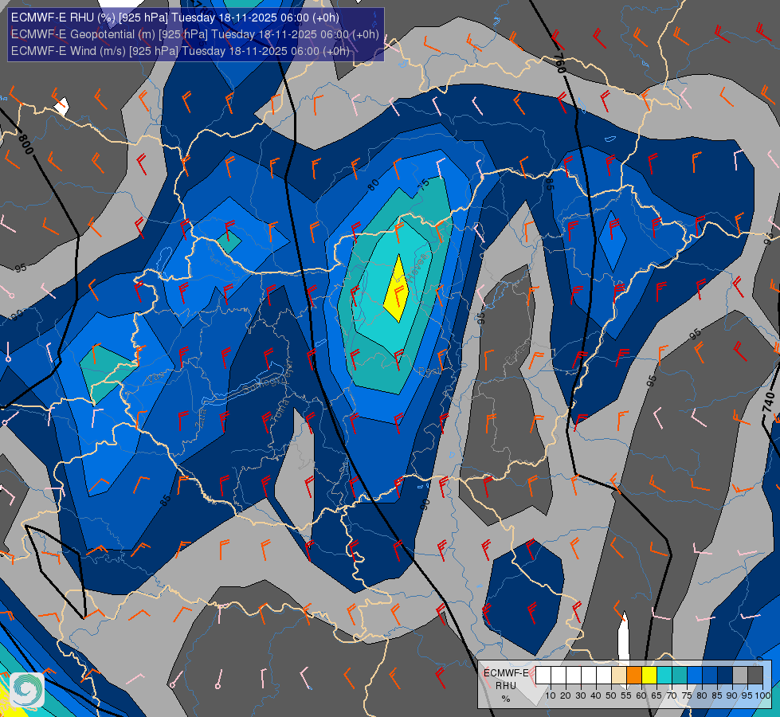Click the legend label RHU
Screen dimensions: 780x717
505,686
